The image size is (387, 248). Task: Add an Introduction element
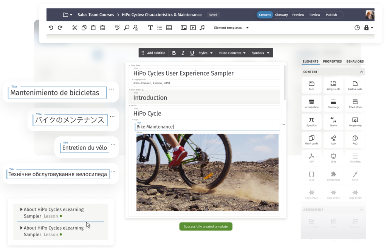pos(311,103)
